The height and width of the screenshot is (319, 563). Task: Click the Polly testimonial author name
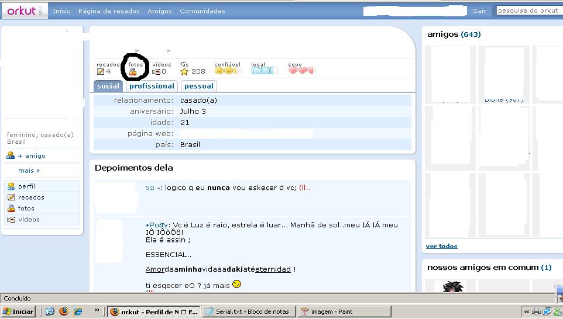pos(158,225)
